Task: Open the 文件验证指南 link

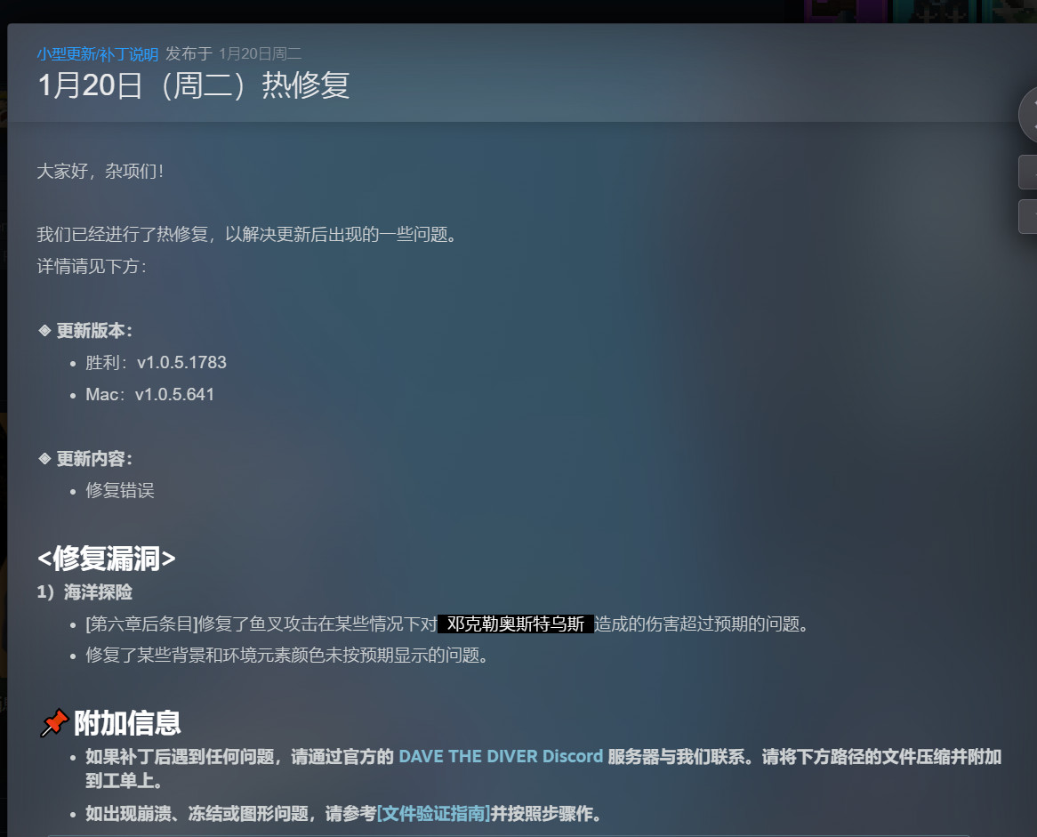Action: pos(433,814)
